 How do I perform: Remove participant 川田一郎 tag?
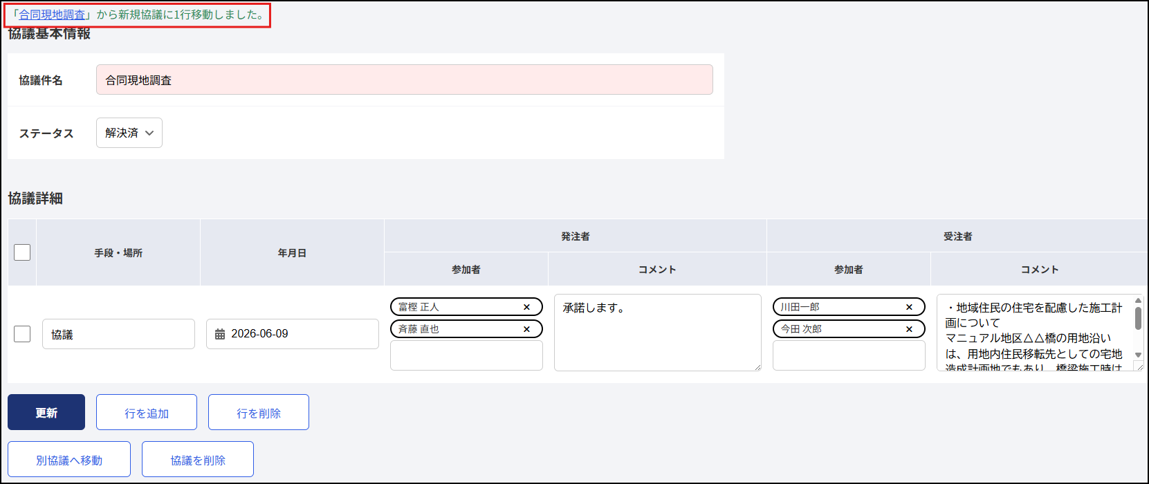[909, 307]
